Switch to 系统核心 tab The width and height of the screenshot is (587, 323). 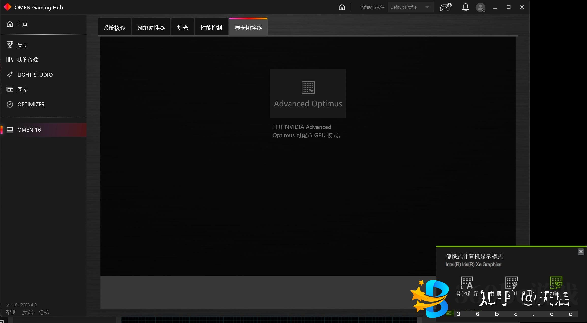114,28
